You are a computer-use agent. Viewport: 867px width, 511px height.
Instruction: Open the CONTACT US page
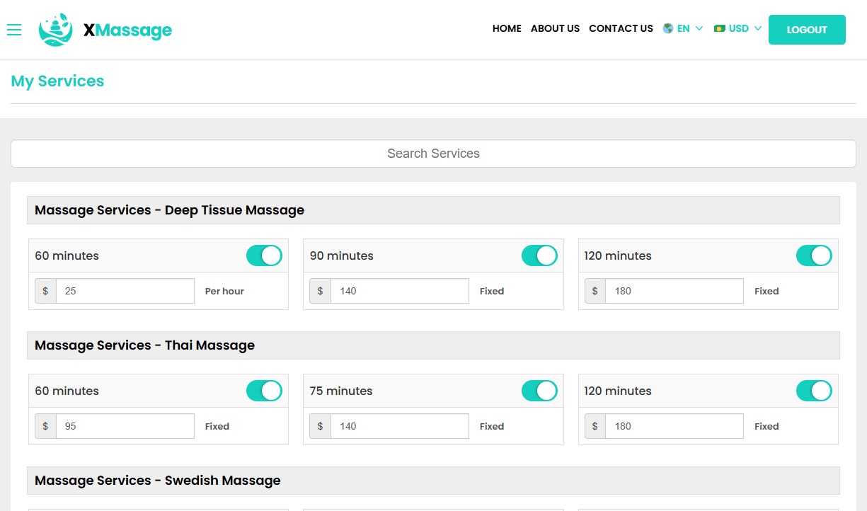pos(621,28)
